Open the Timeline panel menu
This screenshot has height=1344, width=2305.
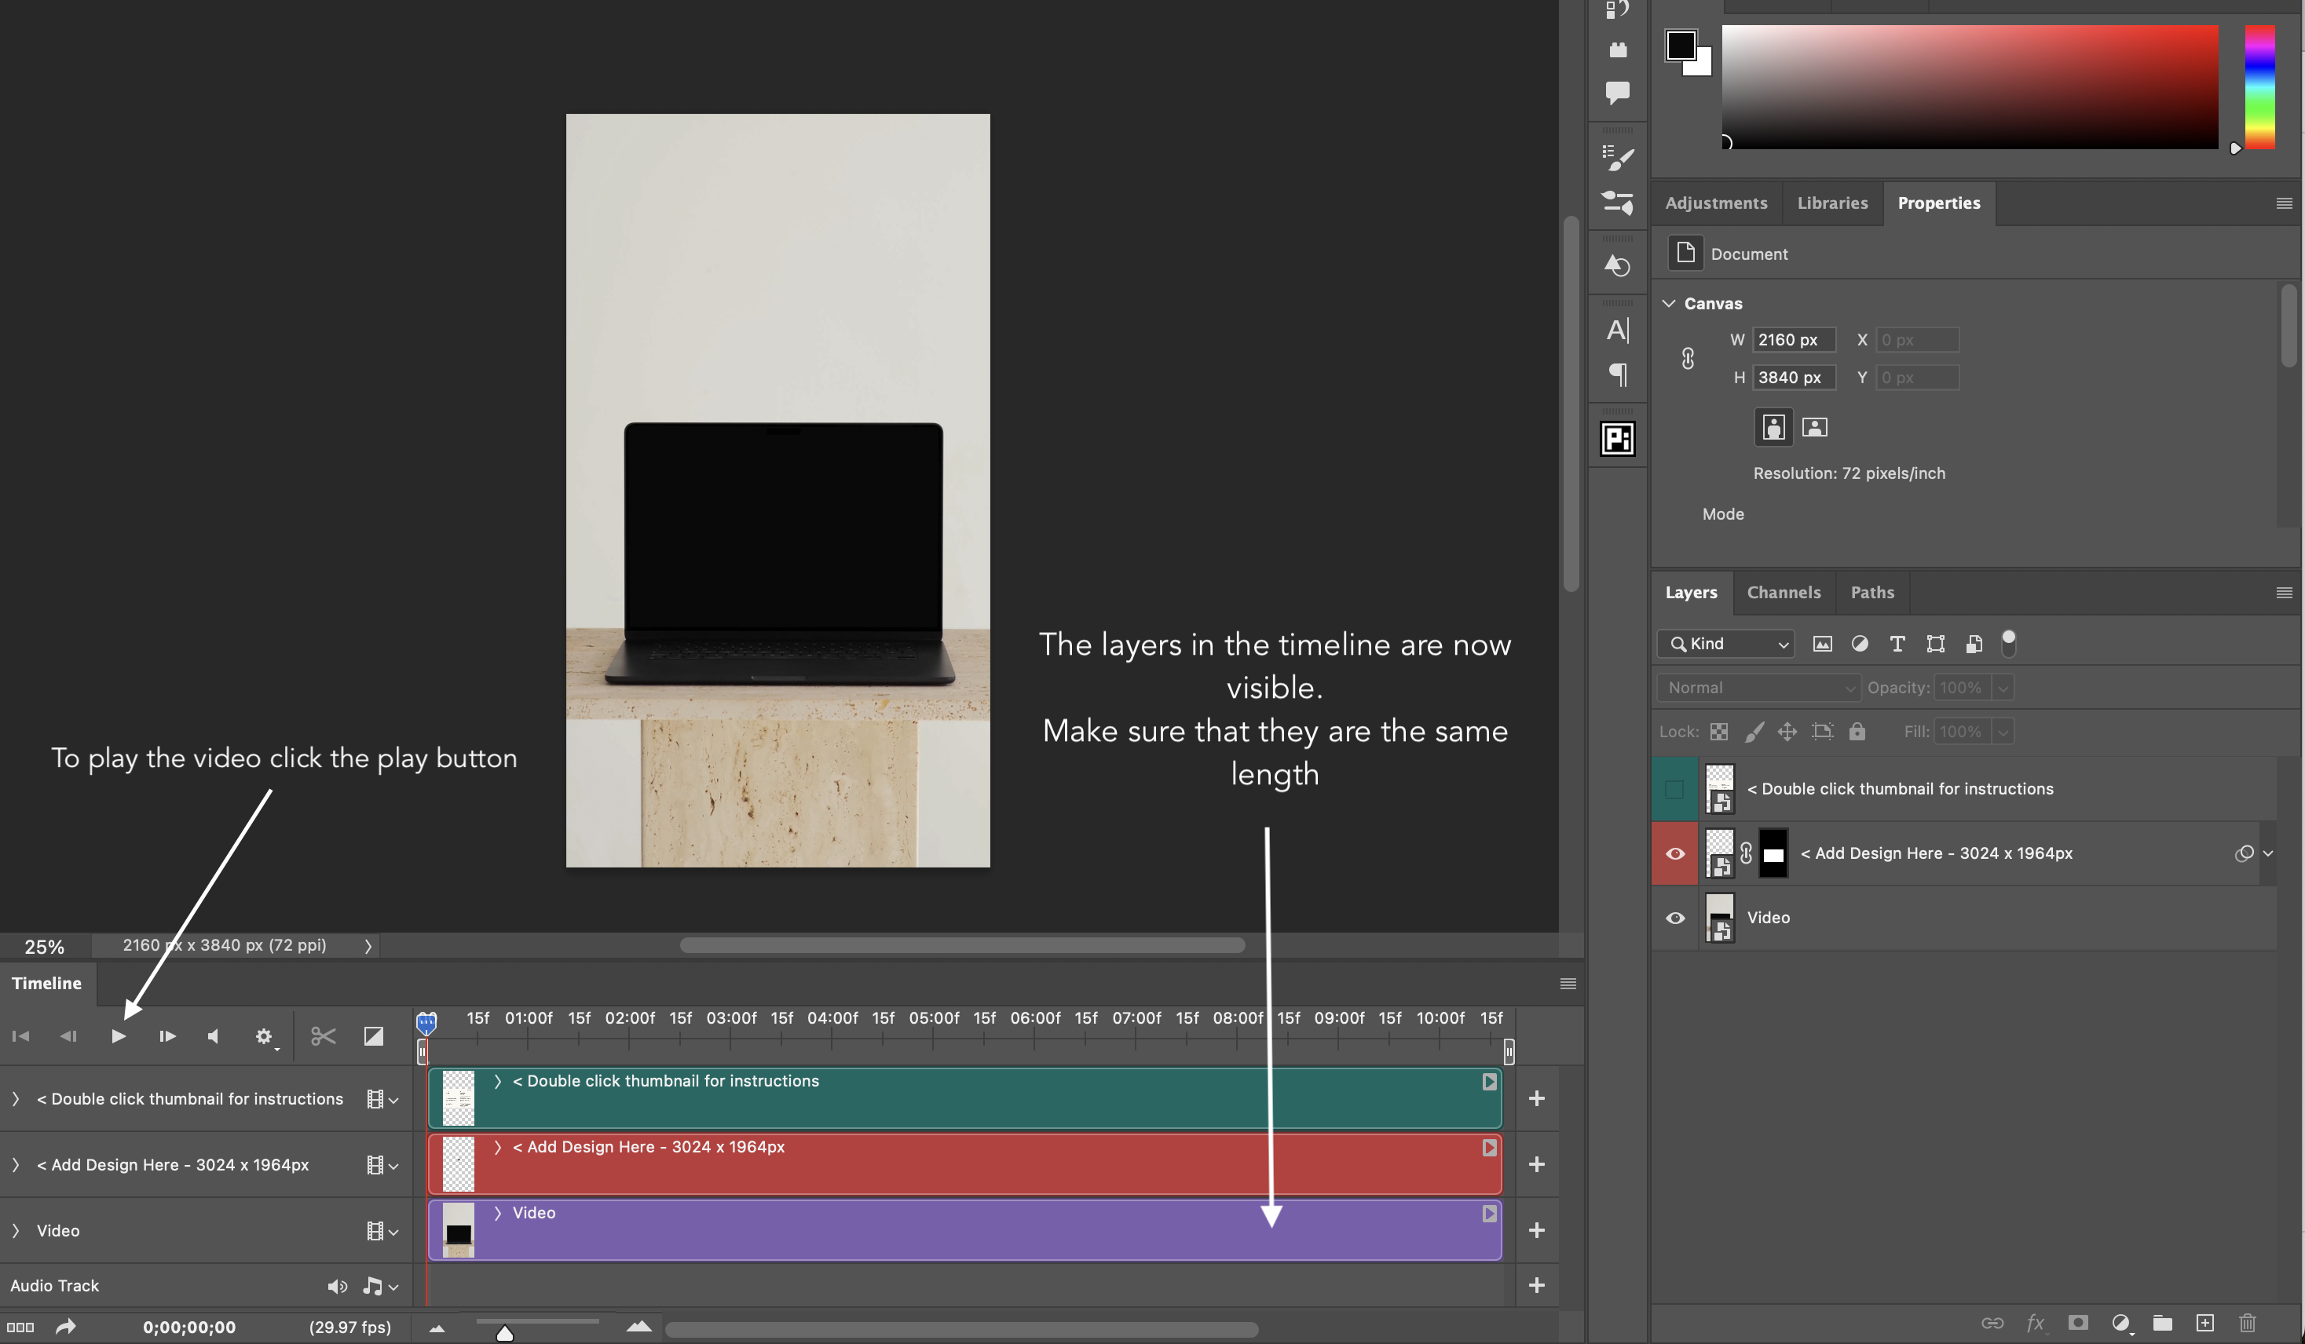pos(1568,983)
